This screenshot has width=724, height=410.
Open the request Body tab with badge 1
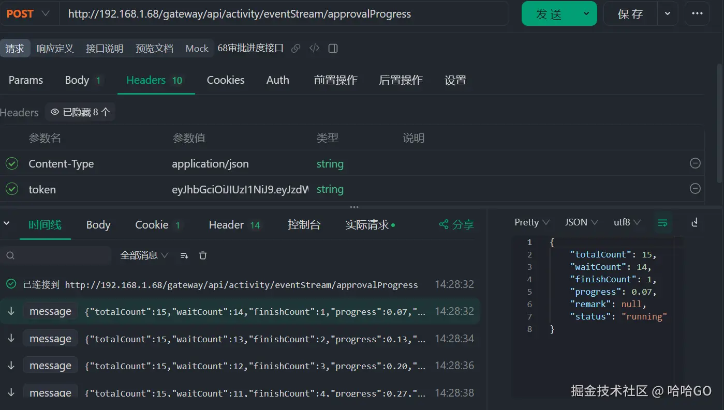pyautogui.click(x=83, y=80)
